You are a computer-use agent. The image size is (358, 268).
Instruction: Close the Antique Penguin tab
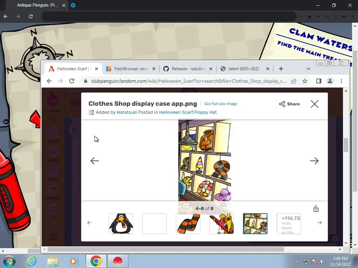(x=64, y=5)
